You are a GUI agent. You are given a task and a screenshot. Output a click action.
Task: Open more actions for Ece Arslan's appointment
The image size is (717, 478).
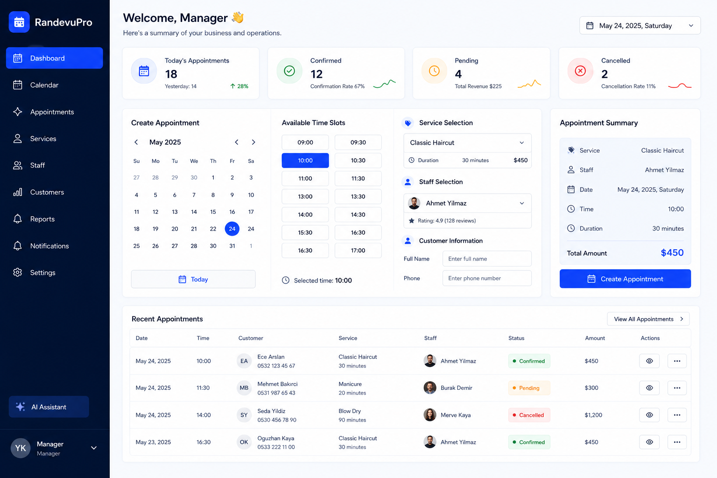(x=677, y=361)
